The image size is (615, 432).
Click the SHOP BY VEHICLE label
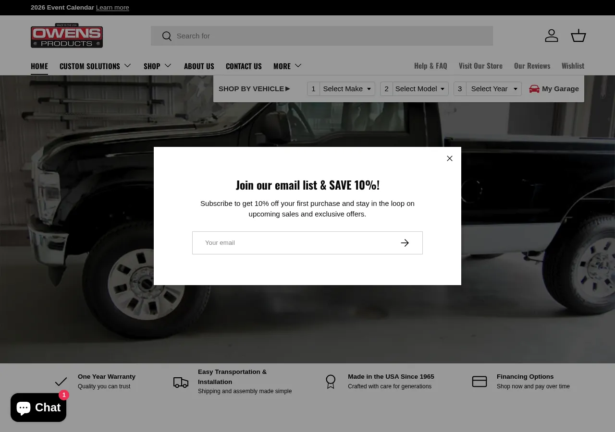pyautogui.click(x=254, y=89)
